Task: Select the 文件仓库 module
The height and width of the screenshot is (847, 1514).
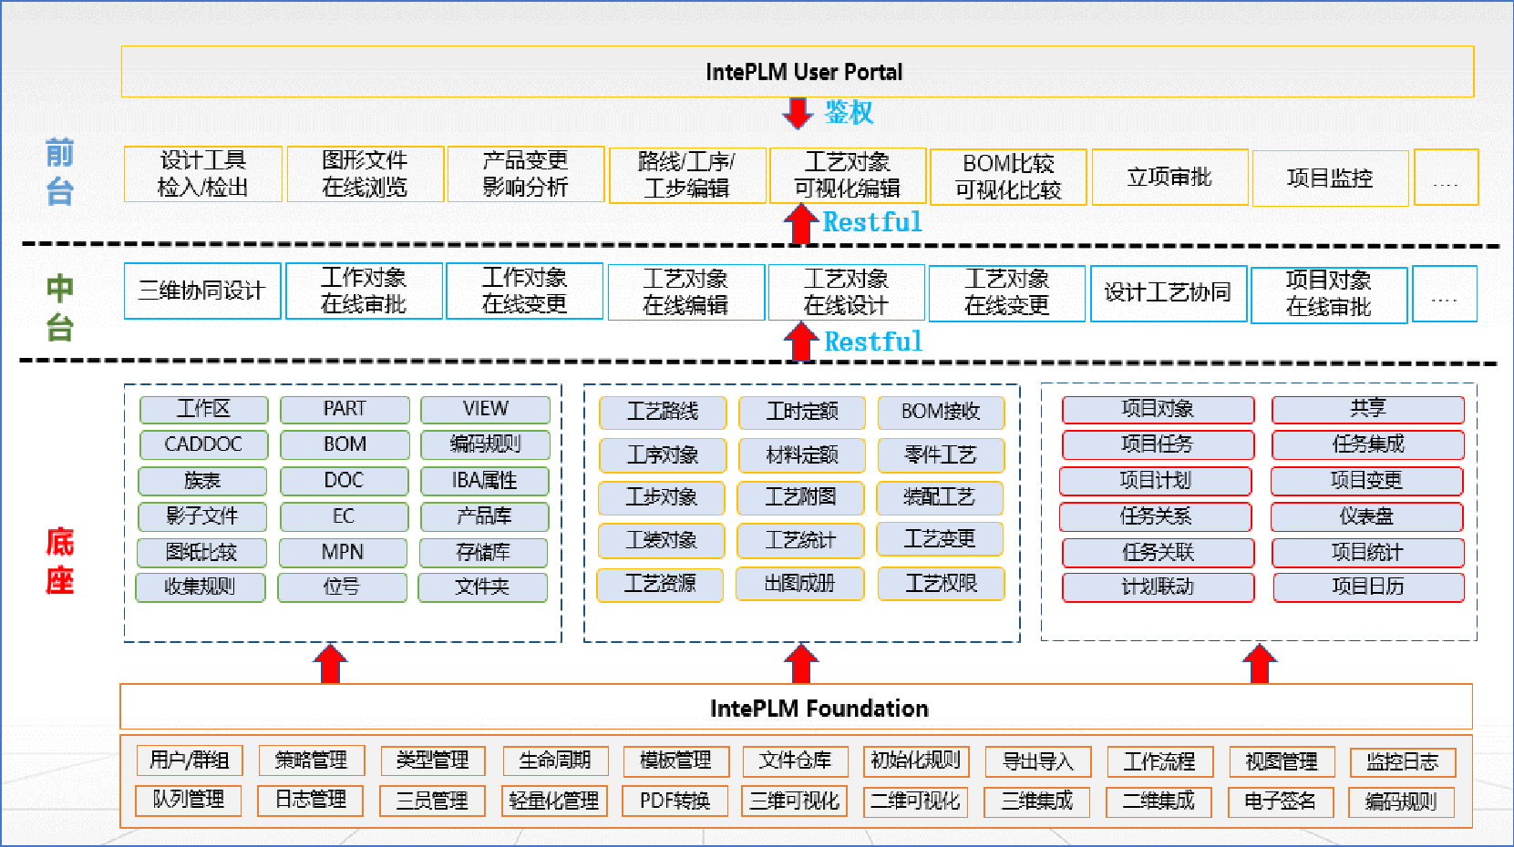Action: coord(795,760)
